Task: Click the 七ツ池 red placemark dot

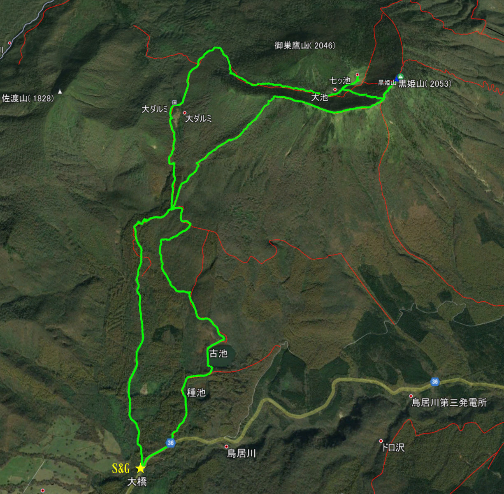Action: 335,89
